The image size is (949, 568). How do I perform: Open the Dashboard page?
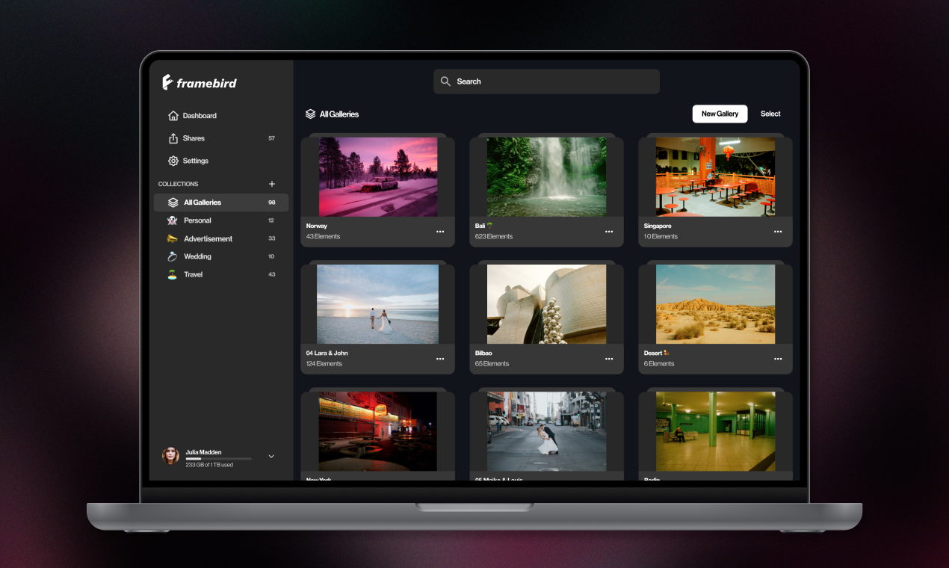click(x=200, y=115)
